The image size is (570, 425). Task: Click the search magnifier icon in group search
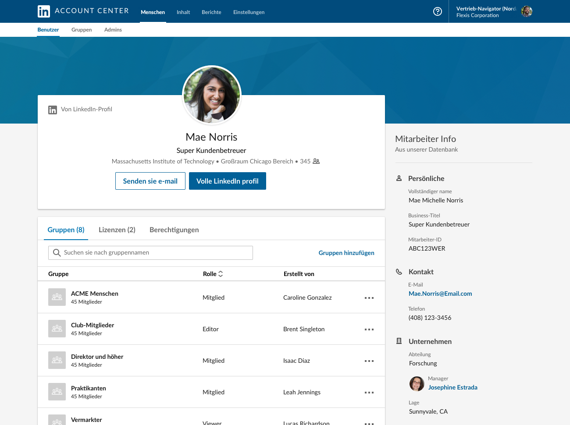pyautogui.click(x=57, y=253)
